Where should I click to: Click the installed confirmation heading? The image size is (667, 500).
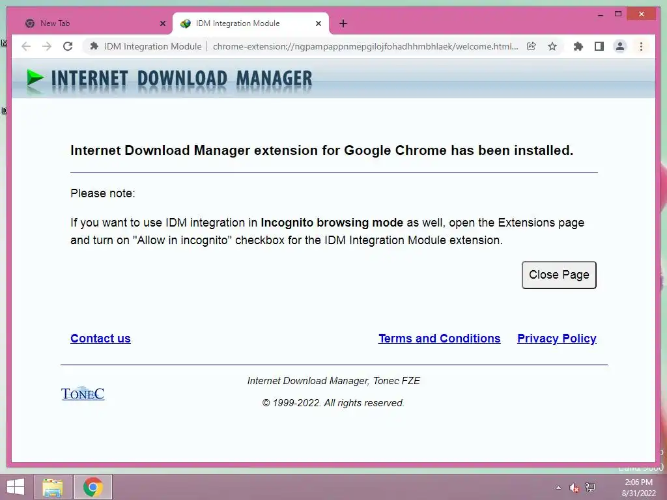tap(322, 150)
